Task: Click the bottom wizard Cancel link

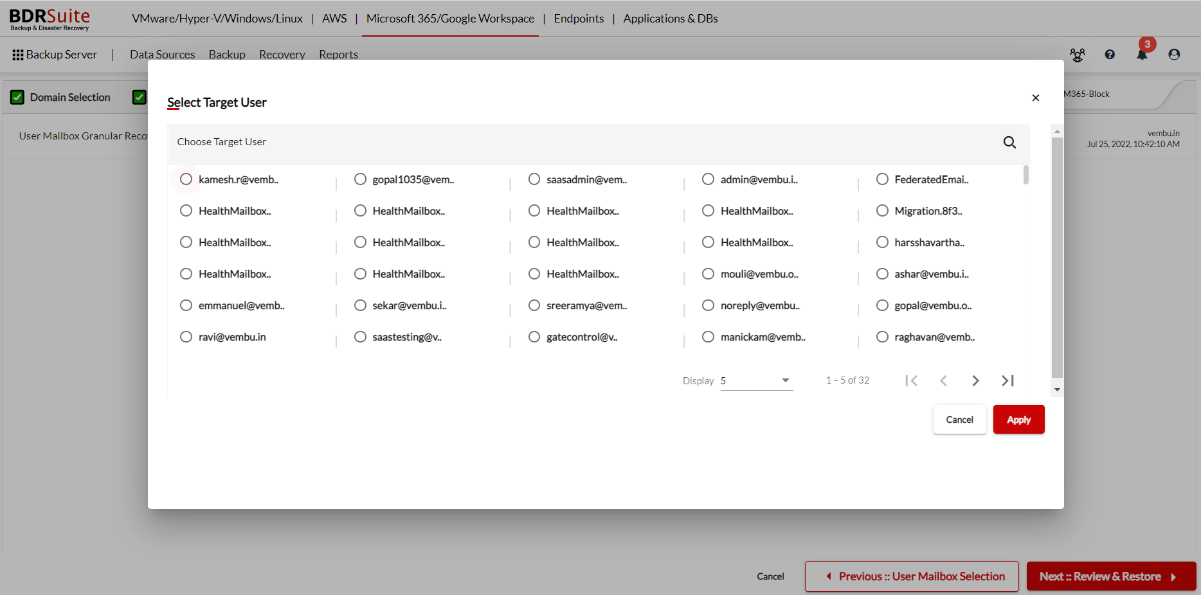Action: [770, 576]
